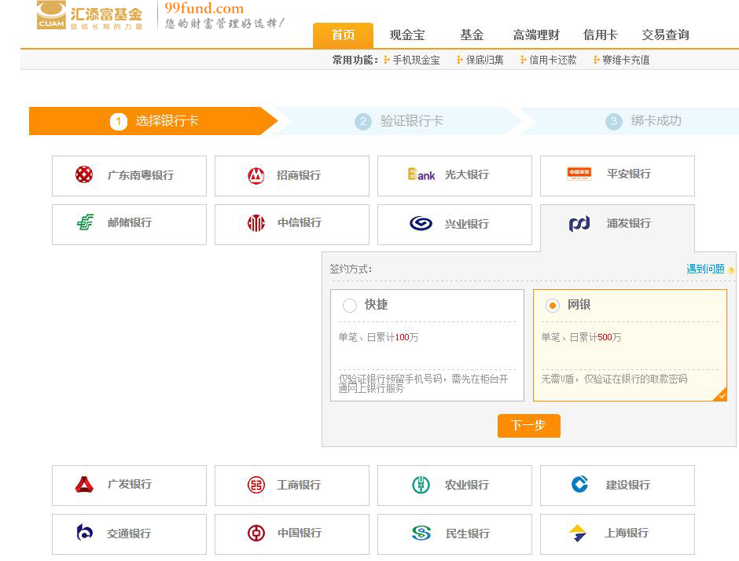Image resolution: width=739 pixels, height=561 pixels.
Task: Click the Agricultural Bank (农业银行) logo icon
Action: pos(421,485)
